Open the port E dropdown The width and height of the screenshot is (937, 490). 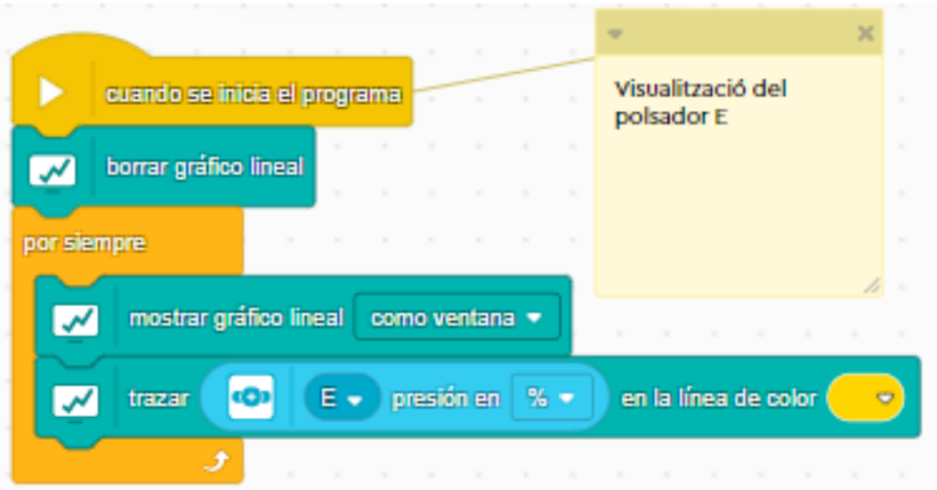click(x=340, y=399)
